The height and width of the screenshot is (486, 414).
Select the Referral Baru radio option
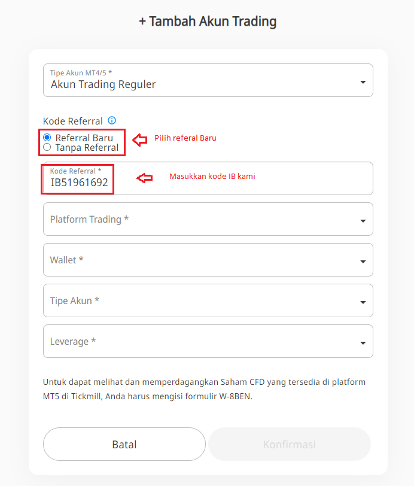(x=47, y=138)
